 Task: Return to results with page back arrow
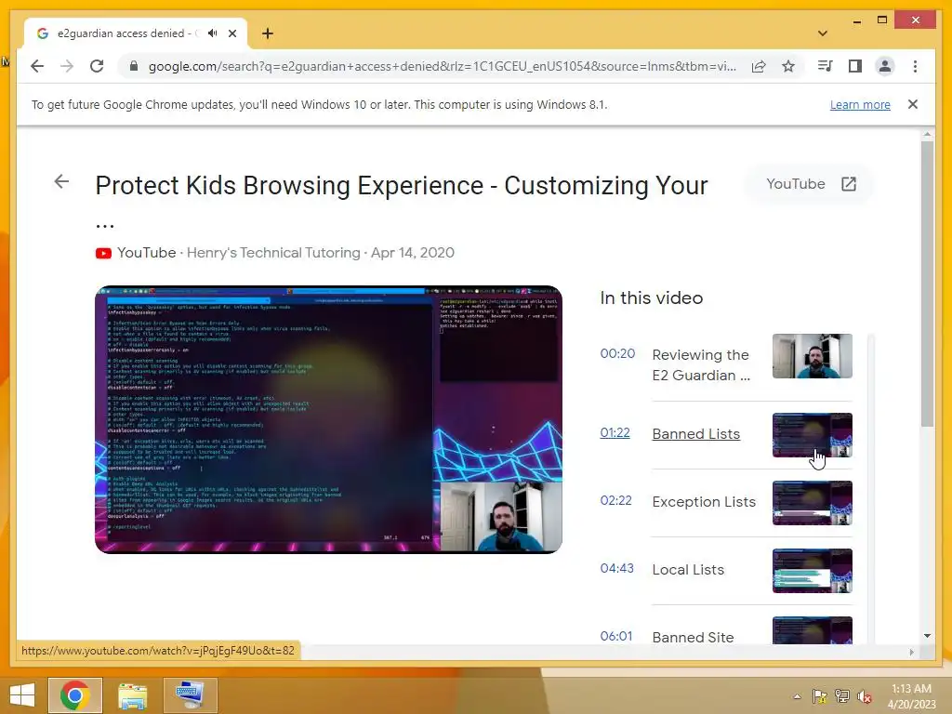[x=61, y=181]
